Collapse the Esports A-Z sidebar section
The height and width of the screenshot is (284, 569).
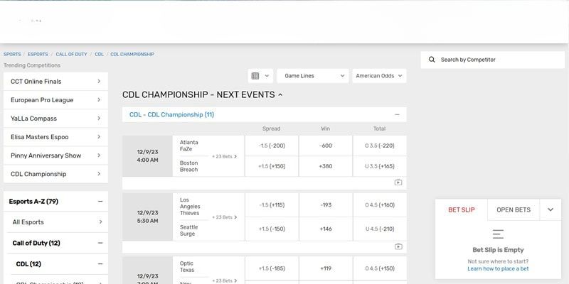(x=100, y=202)
